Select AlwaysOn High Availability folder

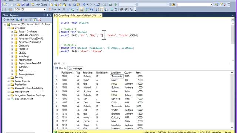tap(29, 88)
